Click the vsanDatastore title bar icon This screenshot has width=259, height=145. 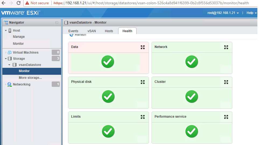pyautogui.click(x=66, y=23)
